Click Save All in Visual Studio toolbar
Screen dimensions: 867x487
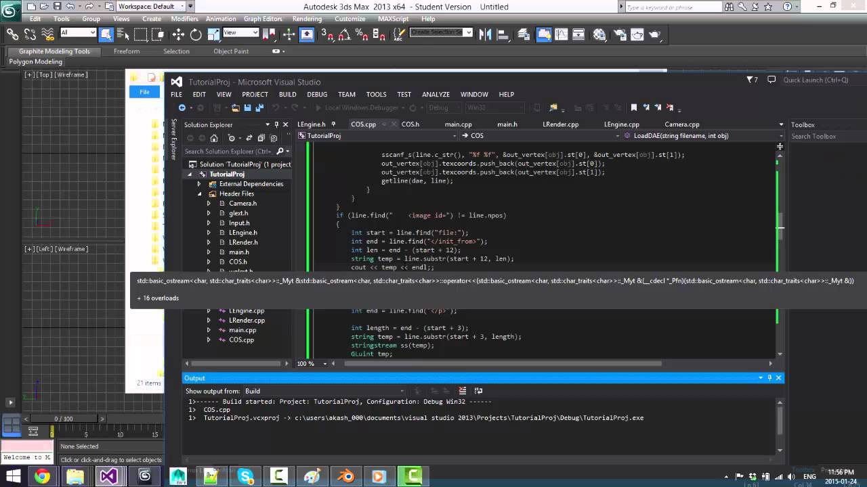click(259, 108)
